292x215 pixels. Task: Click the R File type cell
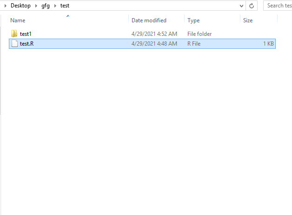[x=194, y=44]
